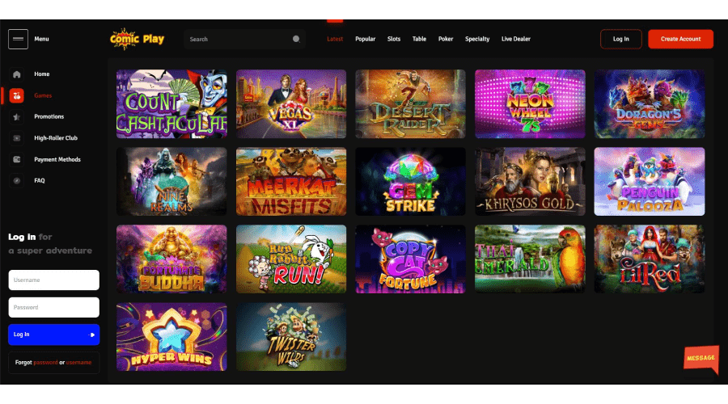Open the Message chat bubble
The height and width of the screenshot is (404, 728).
click(700, 359)
